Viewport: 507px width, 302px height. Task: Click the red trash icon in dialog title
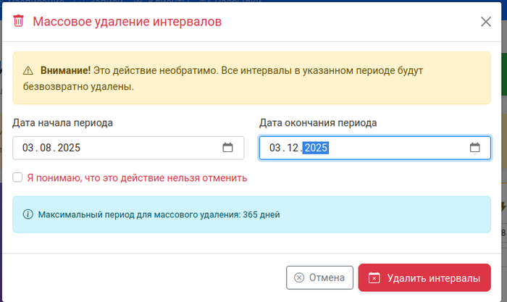point(19,22)
